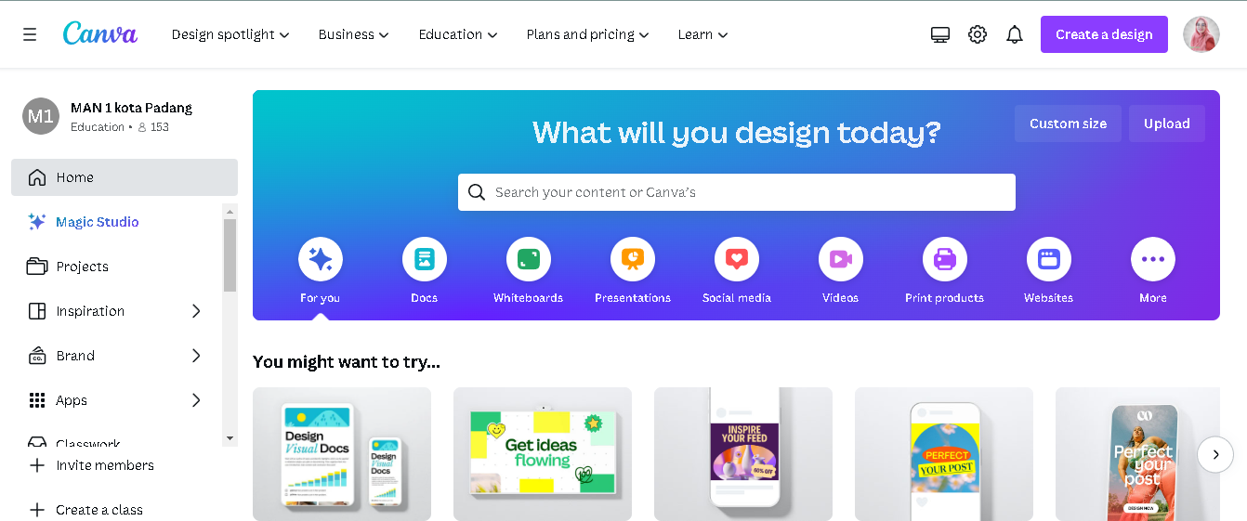Click the More ellipsis icon

tap(1153, 259)
